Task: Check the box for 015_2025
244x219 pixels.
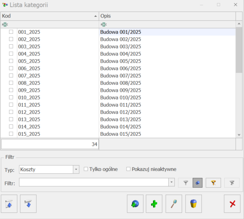Action: [11, 134]
